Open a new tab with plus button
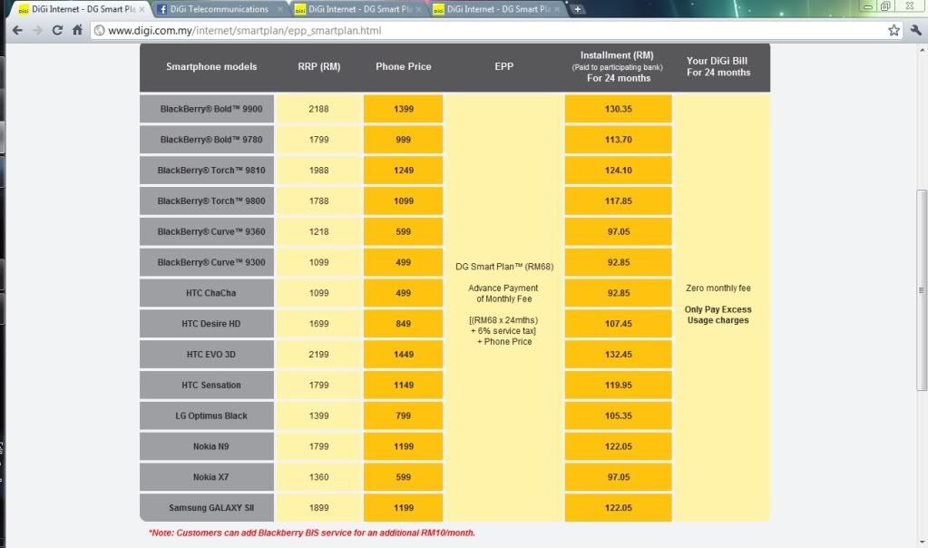This screenshot has width=928, height=548. pos(578,9)
